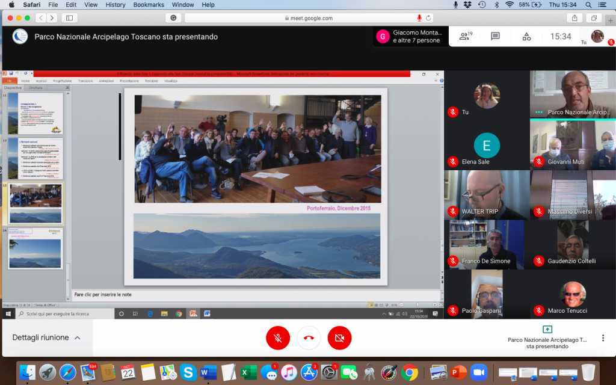Click the Safari show tabs overview button
The height and width of the screenshot is (385, 616).
[594, 18]
